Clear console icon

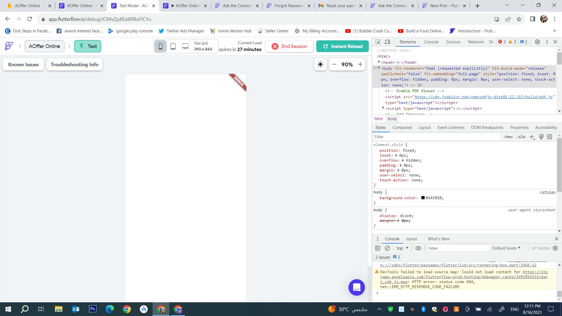pyautogui.click(x=387, y=248)
